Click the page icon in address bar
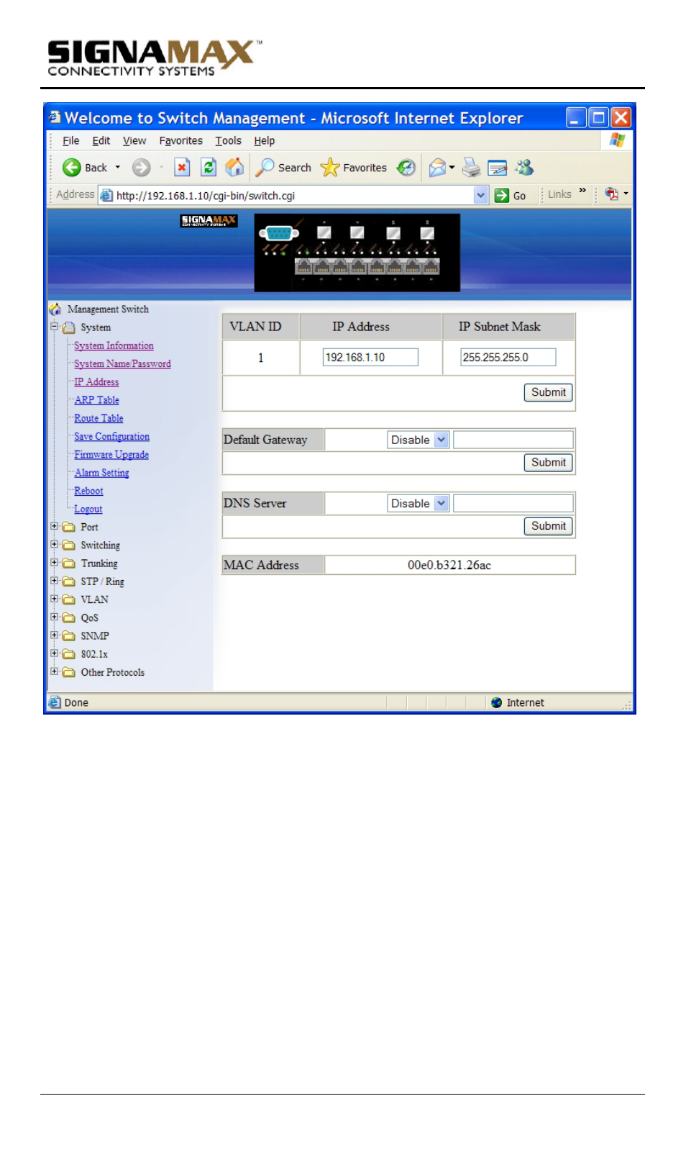This screenshot has height=1155, width=686. [106, 196]
